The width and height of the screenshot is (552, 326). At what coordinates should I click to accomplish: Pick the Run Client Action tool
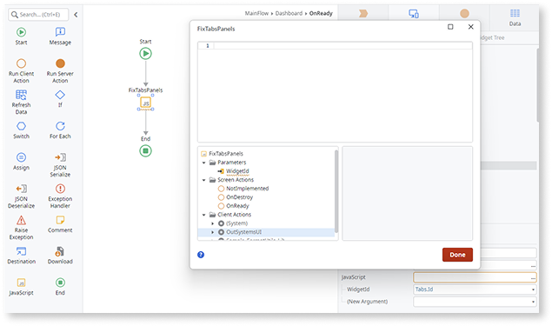[21, 71]
